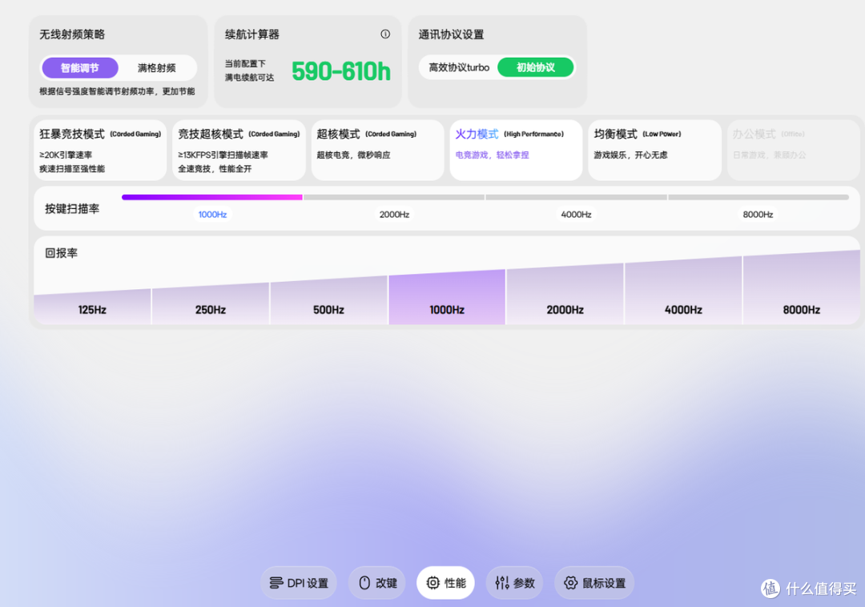
Task: Select 初始协议 protocol option
Action: (535, 67)
